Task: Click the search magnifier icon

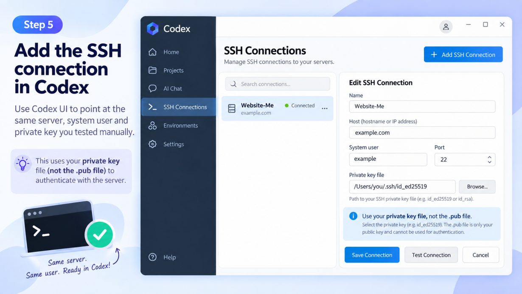Action: (233, 84)
